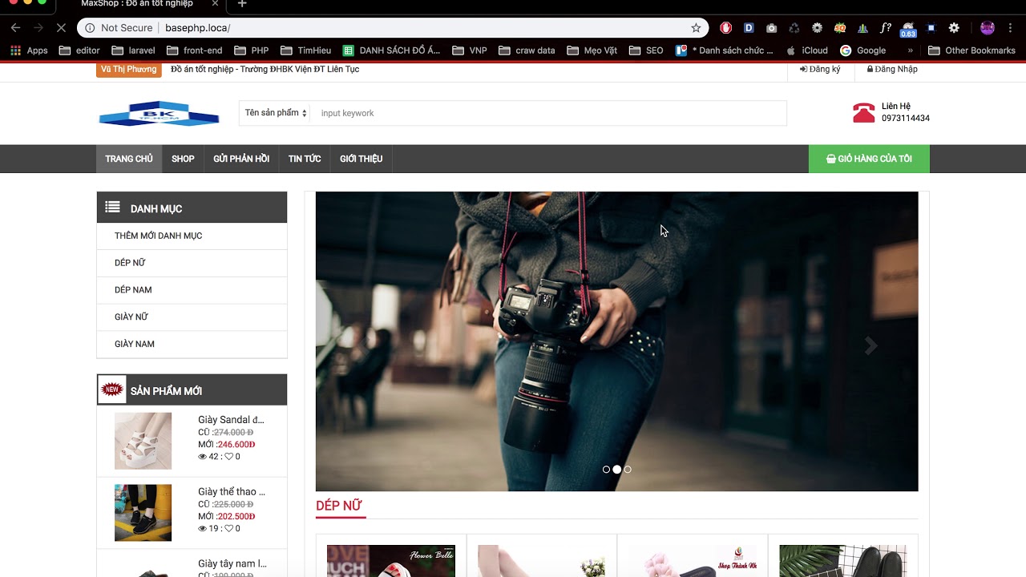
Task: Open Chrome three-dot menu
Action: tap(1012, 28)
